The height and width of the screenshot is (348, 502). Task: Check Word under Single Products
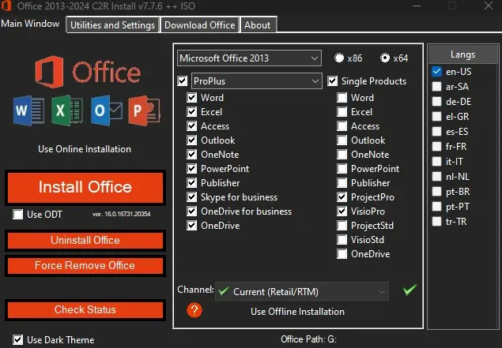click(342, 98)
